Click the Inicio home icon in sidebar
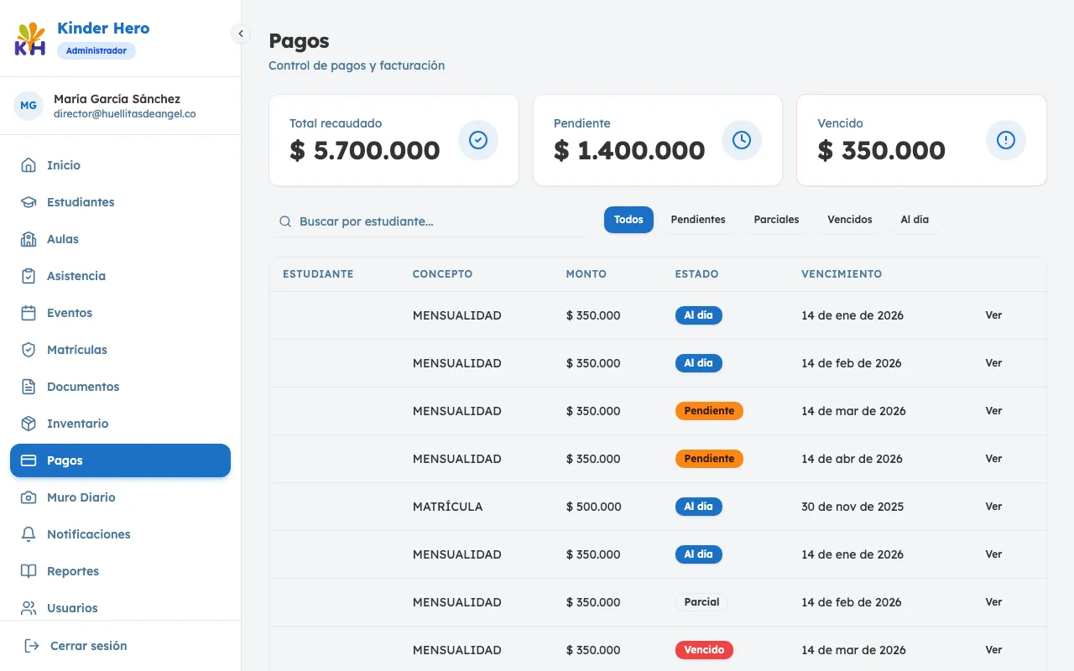Viewport: 1074px width, 671px height. coord(29,165)
